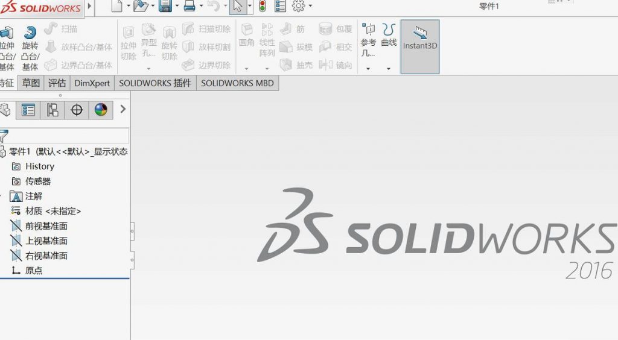Image resolution: width=618 pixels, height=340 pixels.
Task: Open the Options gear icon
Action: click(x=298, y=6)
